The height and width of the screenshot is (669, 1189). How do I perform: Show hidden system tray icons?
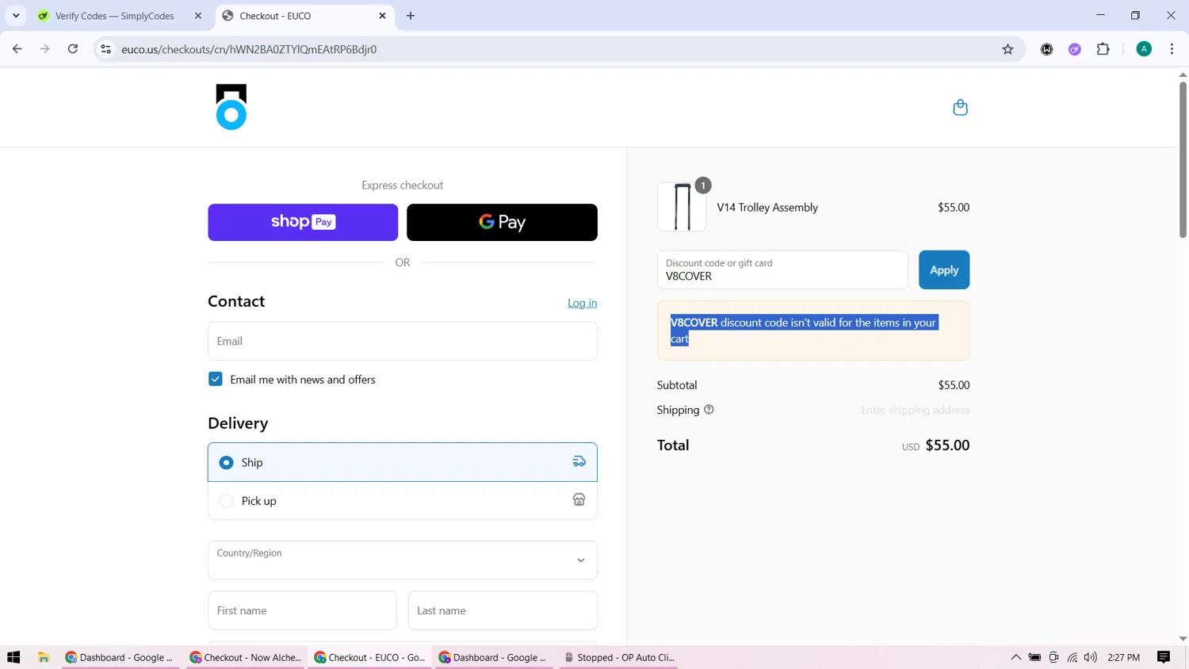pyautogui.click(x=1015, y=657)
